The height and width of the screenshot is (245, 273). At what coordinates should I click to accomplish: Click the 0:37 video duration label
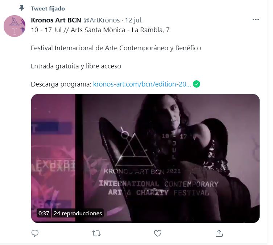(x=44, y=213)
